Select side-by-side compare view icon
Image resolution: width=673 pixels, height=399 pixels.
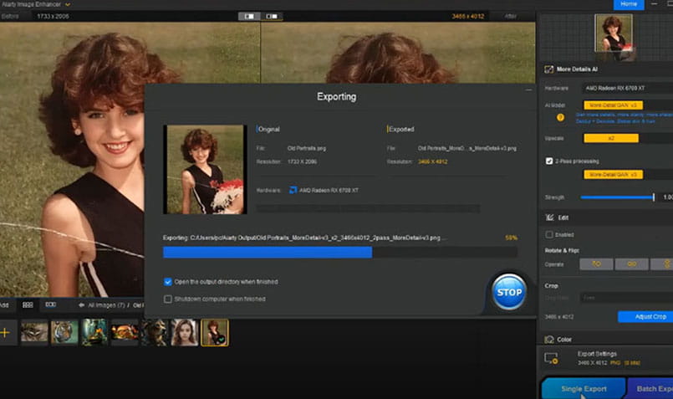tap(249, 16)
